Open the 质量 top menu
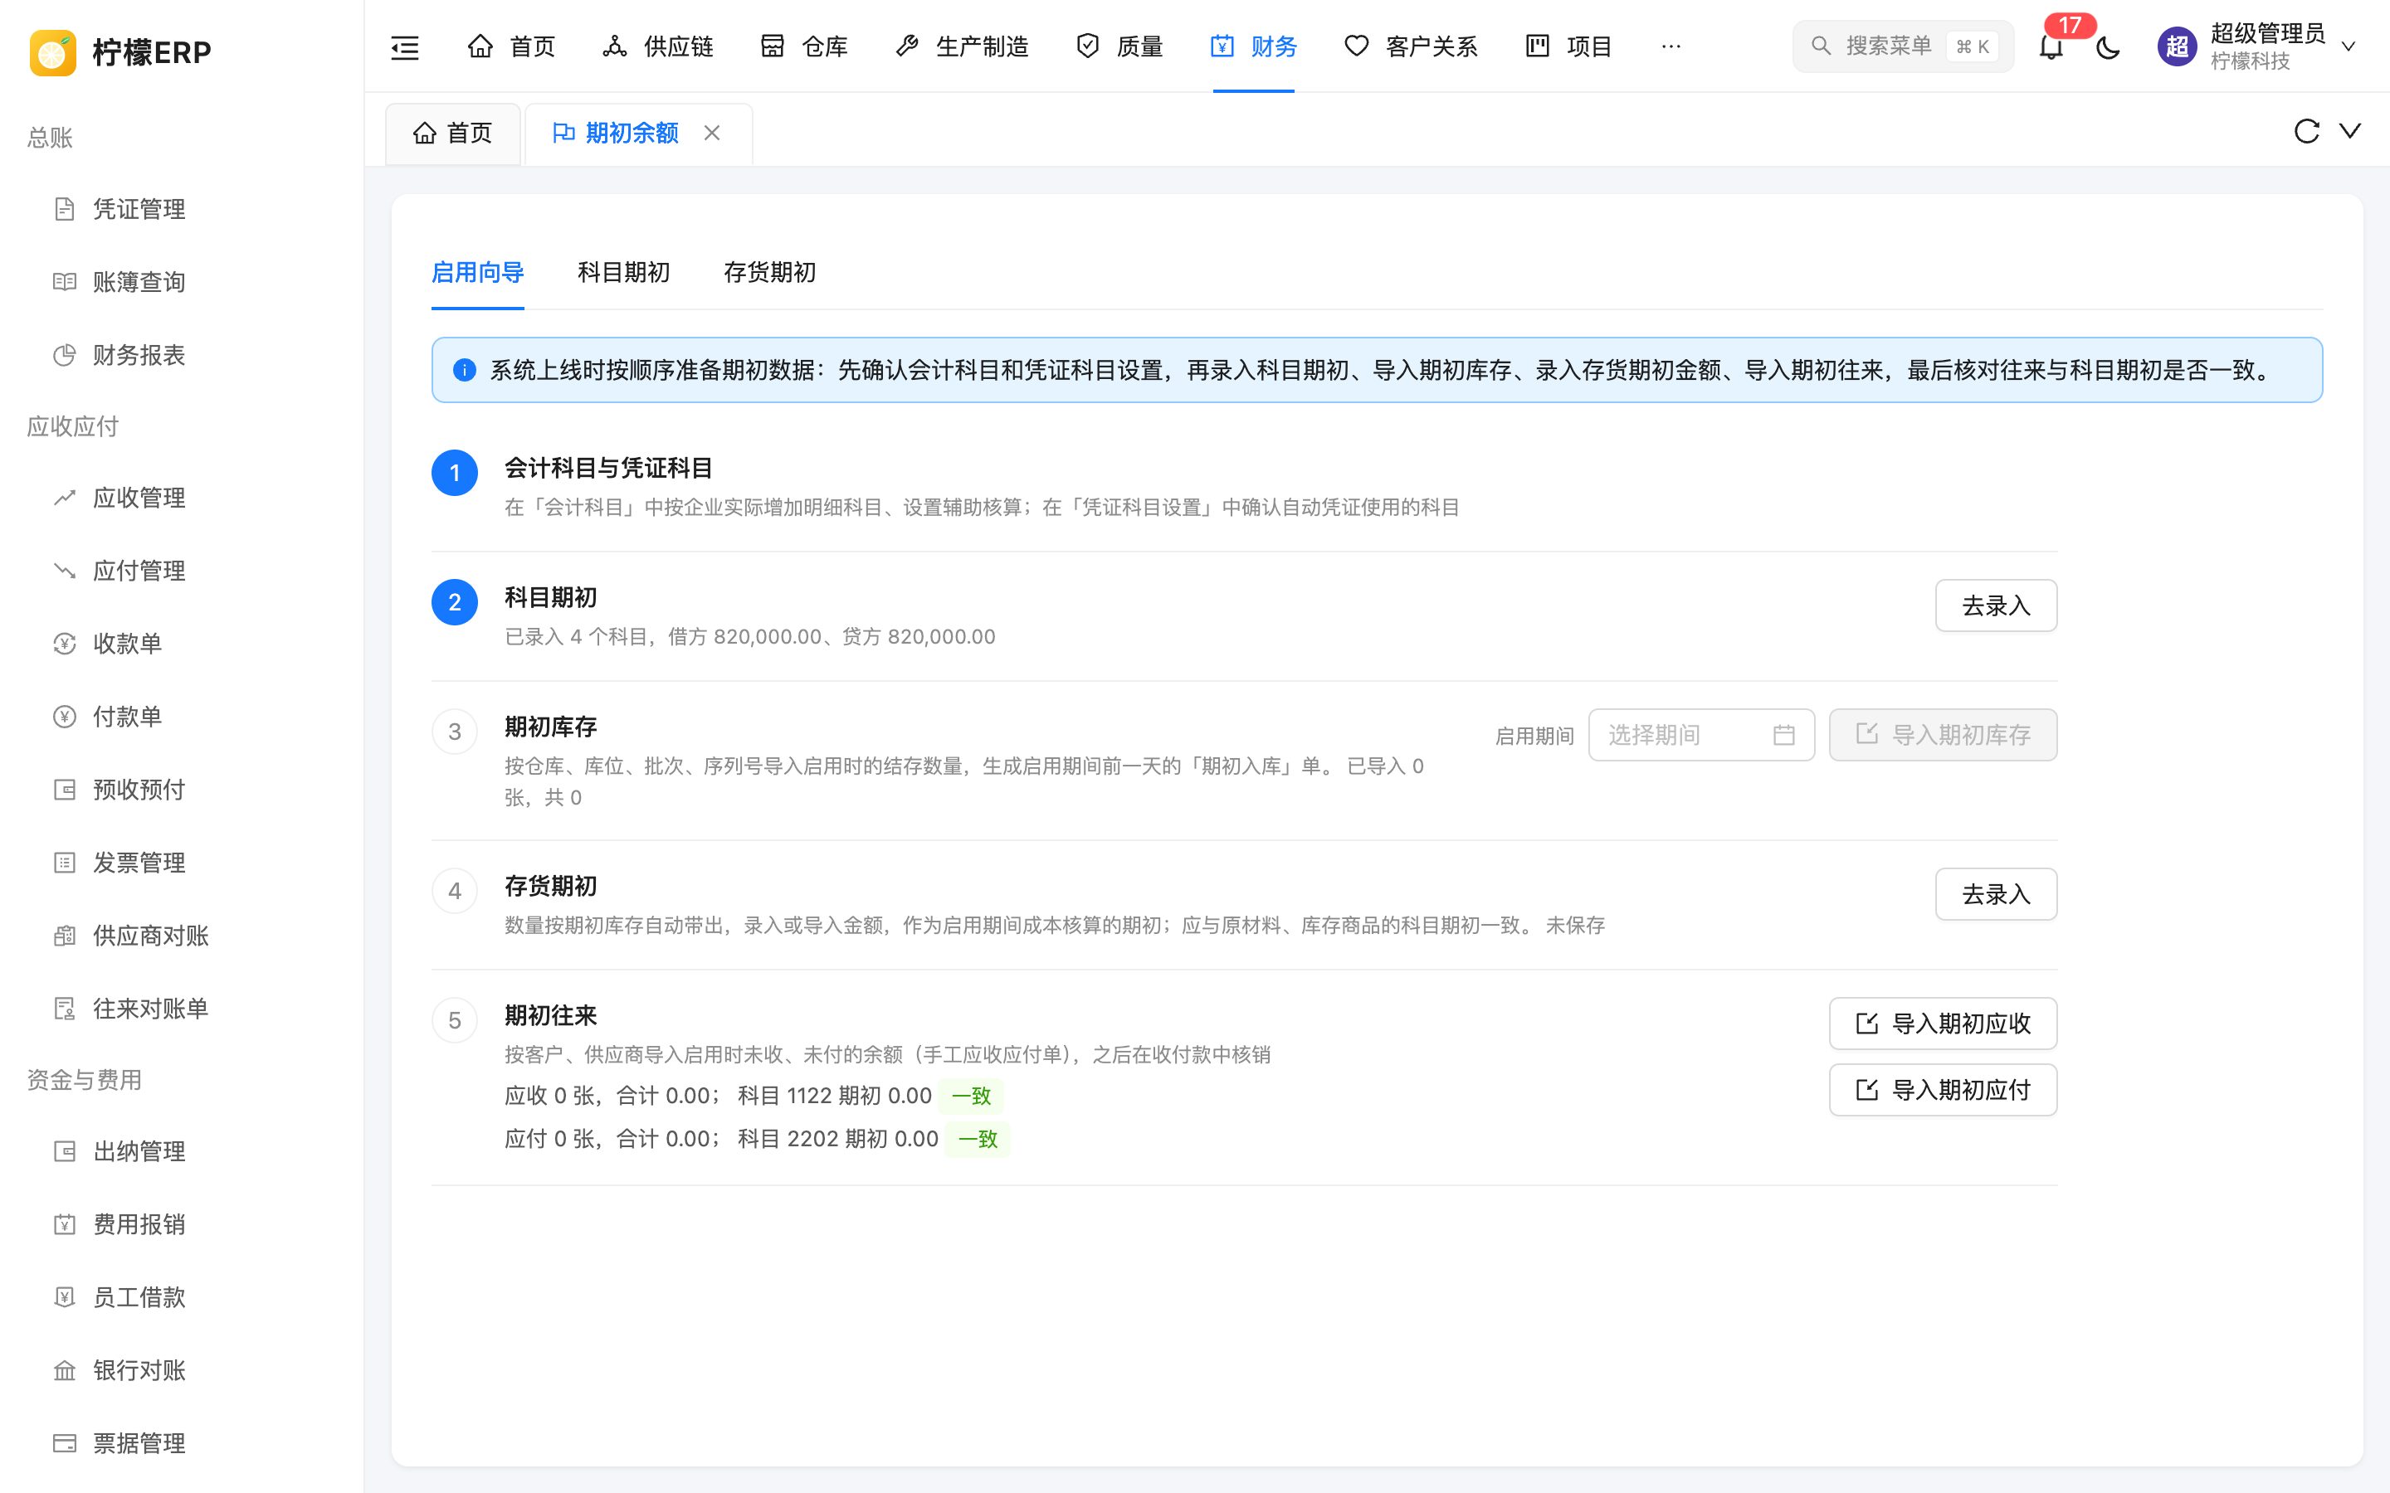Screen dimensions: 2390x1493 [x=1119, y=46]
